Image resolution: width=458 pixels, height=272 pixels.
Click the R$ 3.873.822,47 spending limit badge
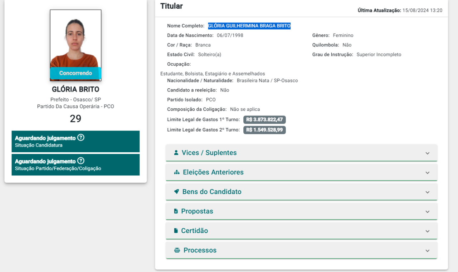[264, 120]
